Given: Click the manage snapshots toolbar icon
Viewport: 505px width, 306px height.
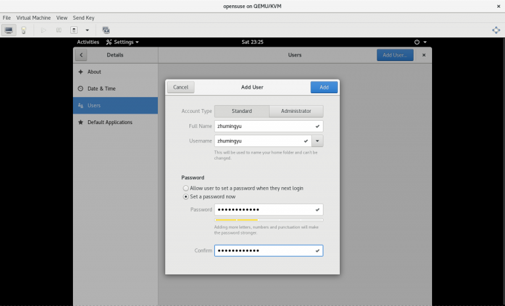Looking at the screenshot, I should click(106, 30).
